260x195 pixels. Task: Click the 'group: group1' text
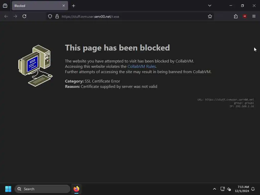tap(244, 103)
